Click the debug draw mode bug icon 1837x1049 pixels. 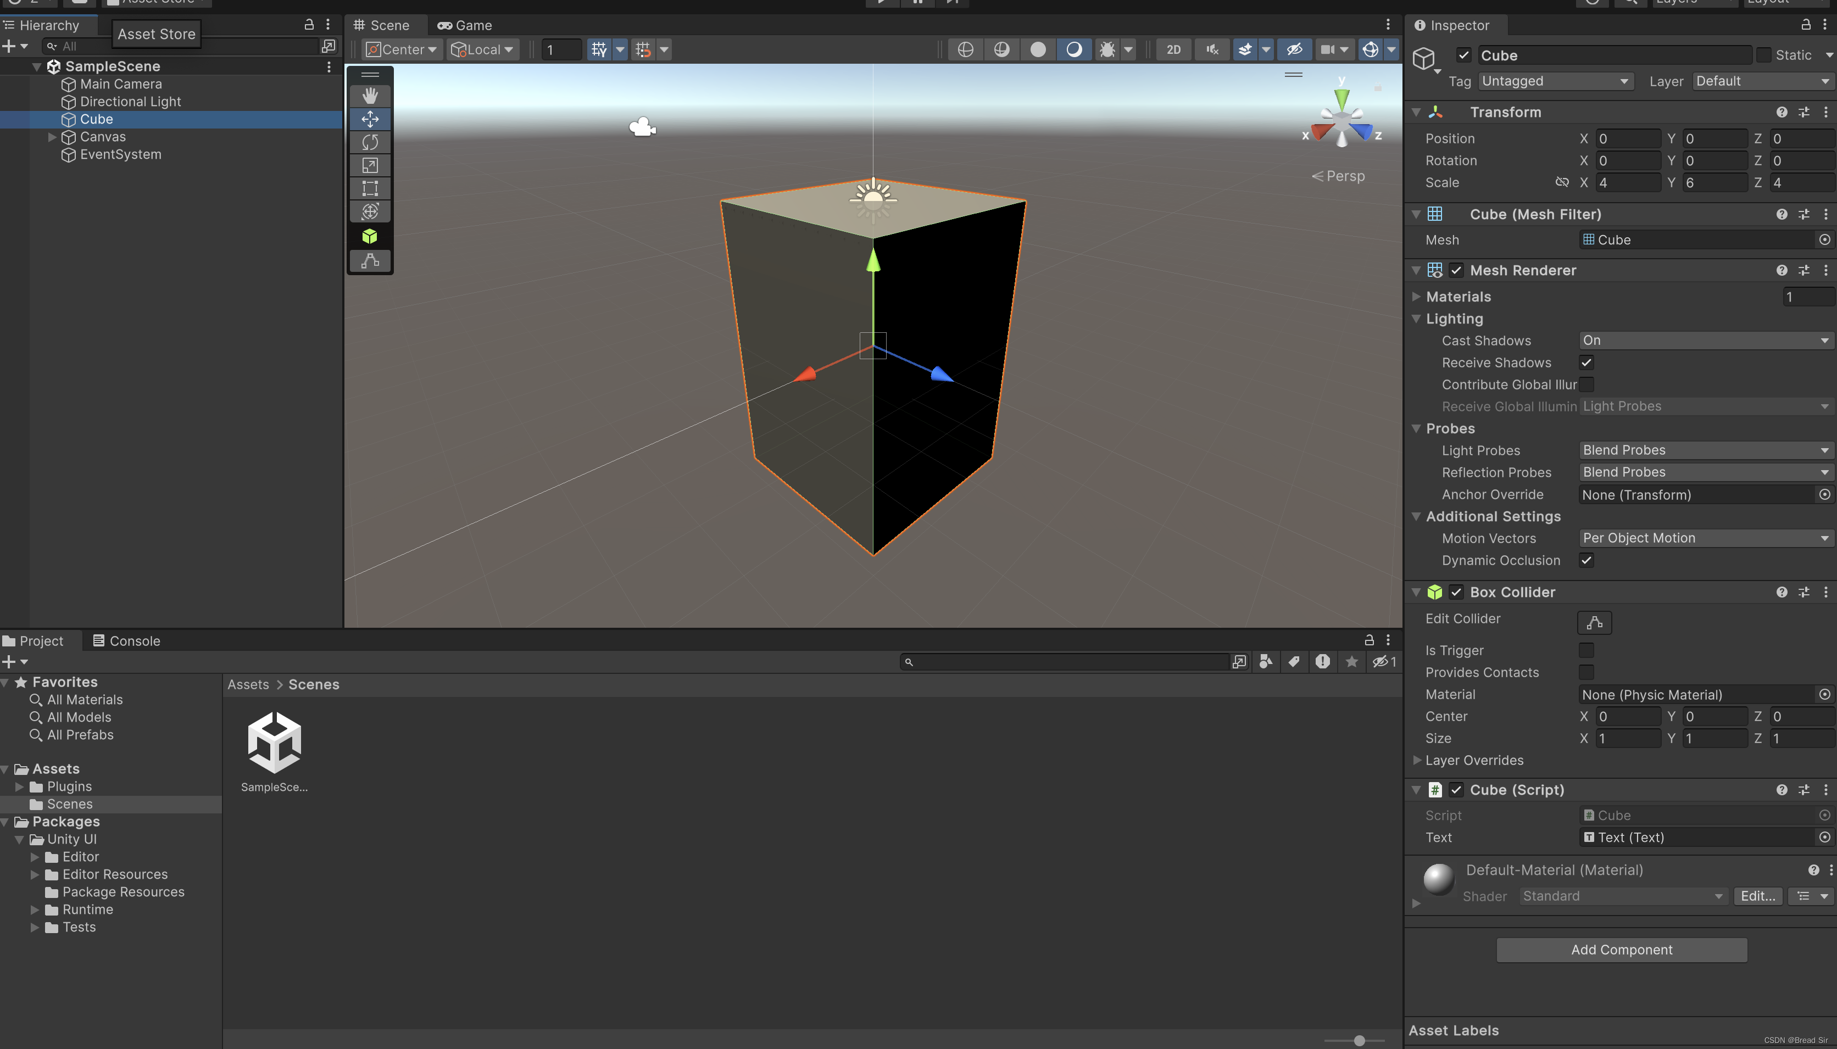pyautogui.click(x=1107, y=49)
